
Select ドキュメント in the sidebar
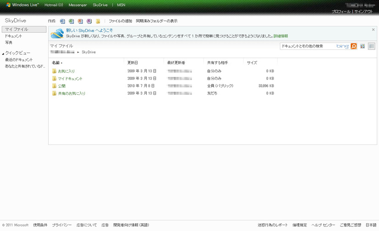point(14,36)
